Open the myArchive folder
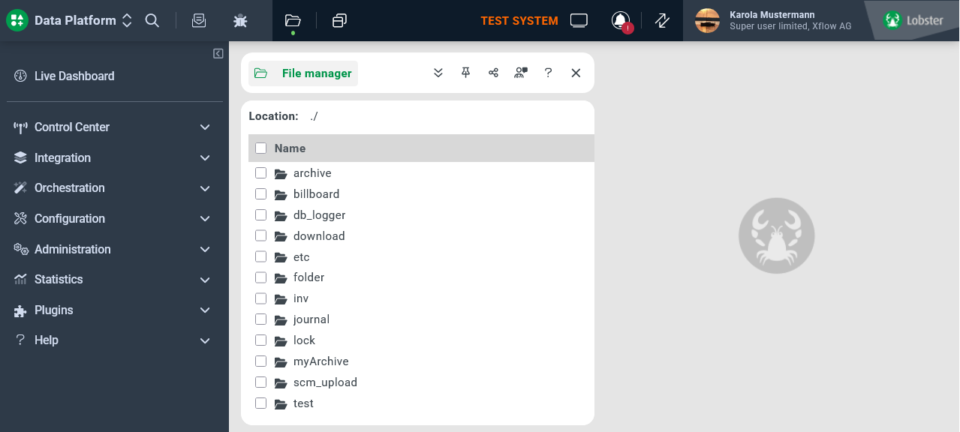Image resolution: width=960 pixels, height=432 pixels. 321,361
